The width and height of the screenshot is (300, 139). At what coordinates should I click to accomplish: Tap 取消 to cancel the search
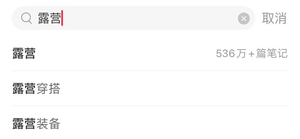coord(274,18)
